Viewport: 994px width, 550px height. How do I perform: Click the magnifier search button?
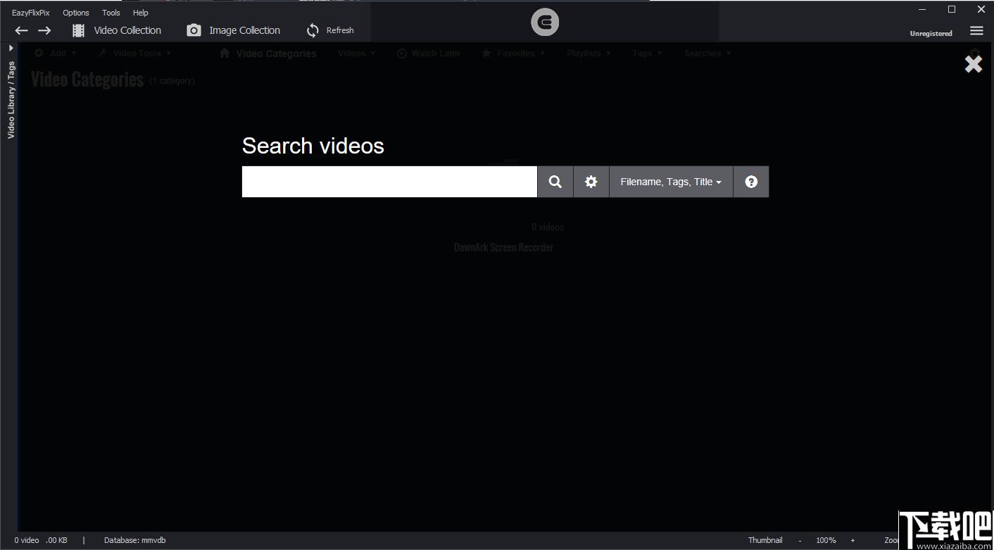555,182
